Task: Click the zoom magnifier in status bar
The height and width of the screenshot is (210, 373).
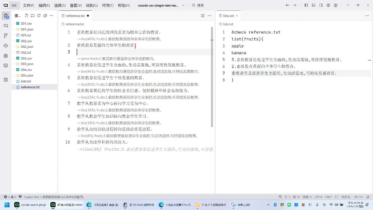Action: pyautogui.click(x=280, y=197)
